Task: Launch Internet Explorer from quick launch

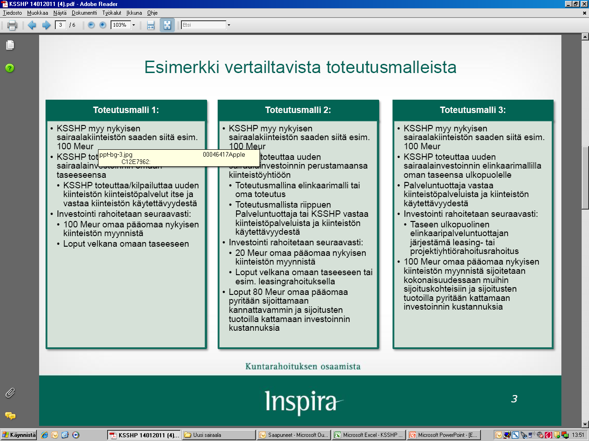Action: [45, 435]
